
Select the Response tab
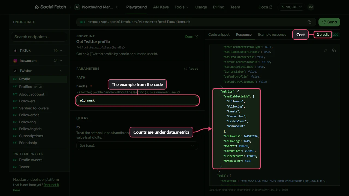244,35
